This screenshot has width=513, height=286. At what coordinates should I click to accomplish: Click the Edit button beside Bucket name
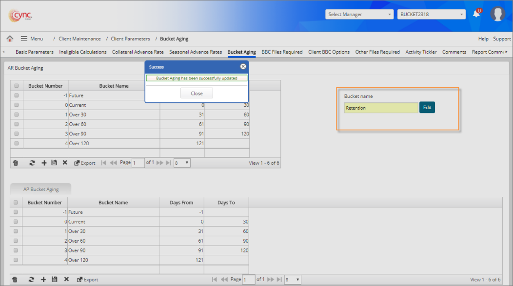coord(427,108)
